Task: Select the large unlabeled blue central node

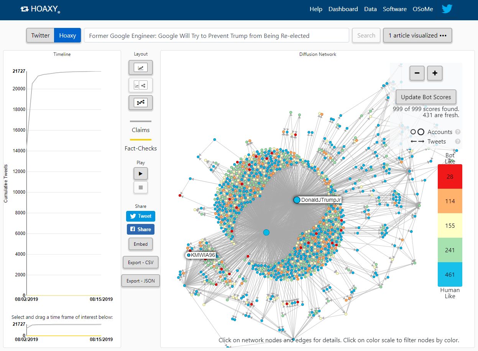Action: (266, 232)
